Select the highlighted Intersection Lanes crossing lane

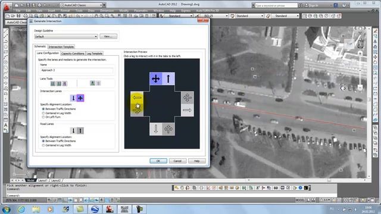[x=80, y=98]
